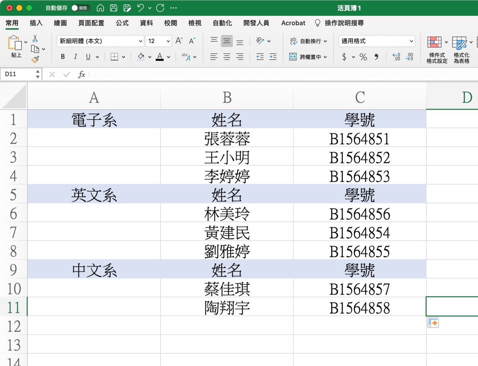Toggle italic formatting
This screenshot has width=478, height=366.
75,57
